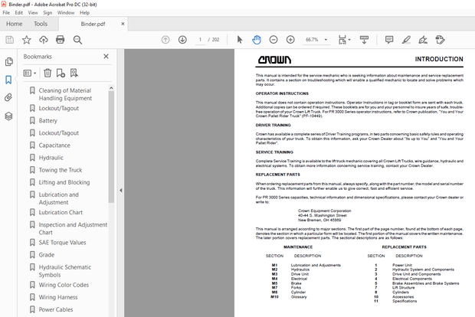This screenshot has height=317, width=475.
Task: Open the Edit menu
Action: [19, 13]
